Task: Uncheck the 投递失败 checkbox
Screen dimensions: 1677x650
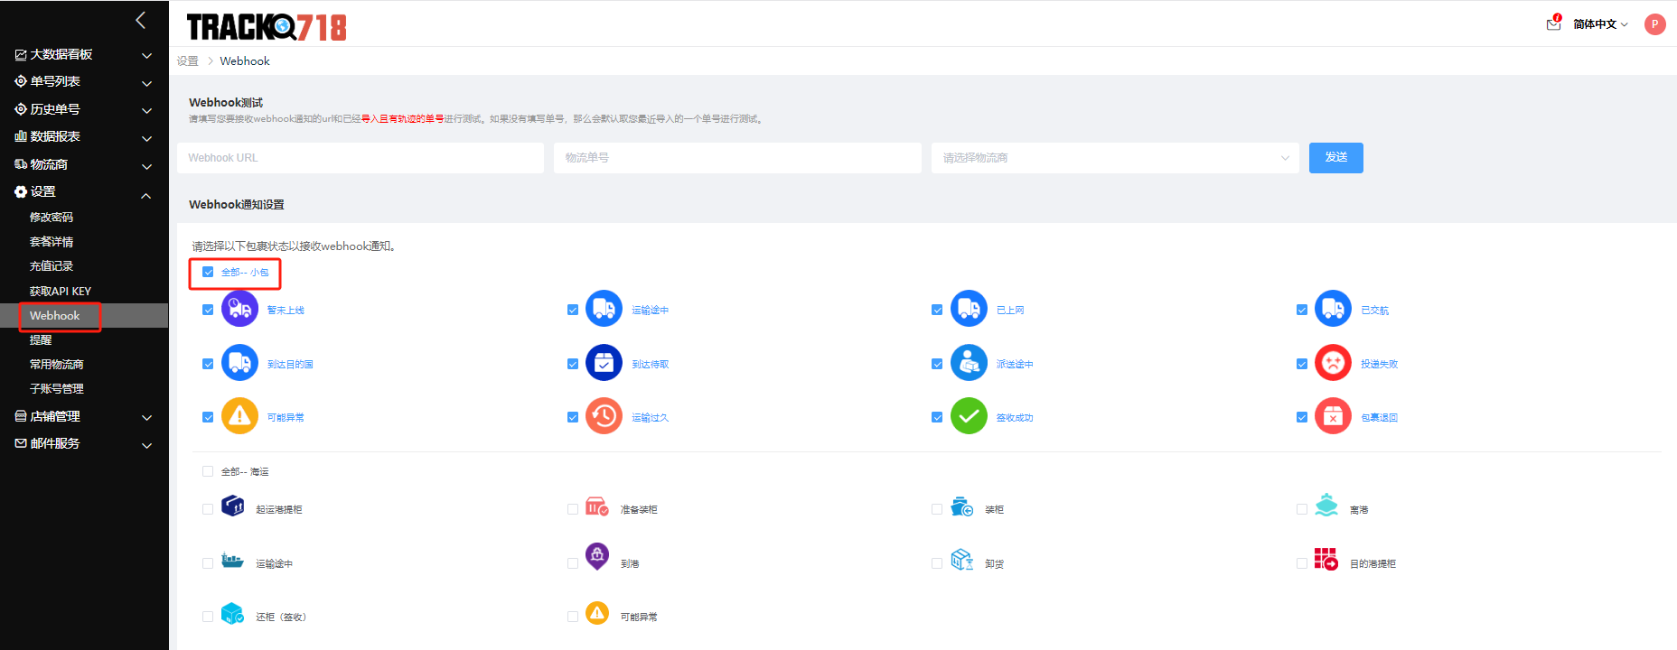Action: coord(1302,364)
